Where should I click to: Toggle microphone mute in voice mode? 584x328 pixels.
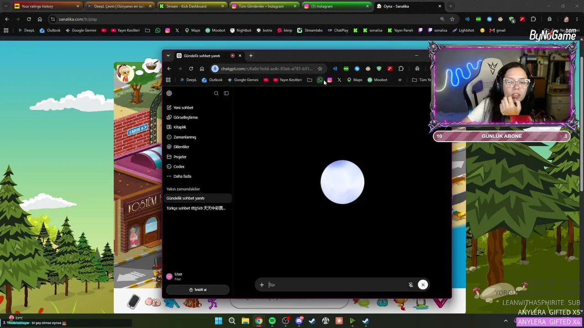[411, 285]
